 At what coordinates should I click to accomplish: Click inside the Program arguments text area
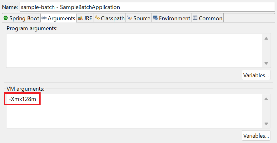[x=134, y=50]
